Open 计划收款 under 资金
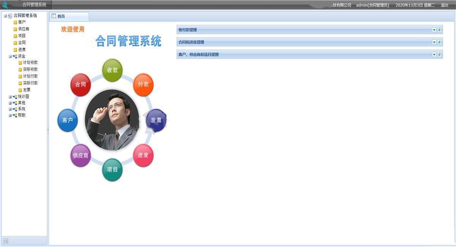This screenshot has width=456, height=247. [x=30, y=62]
